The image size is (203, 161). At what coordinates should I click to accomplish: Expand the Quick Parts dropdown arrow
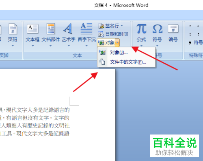tap(50, 46)
